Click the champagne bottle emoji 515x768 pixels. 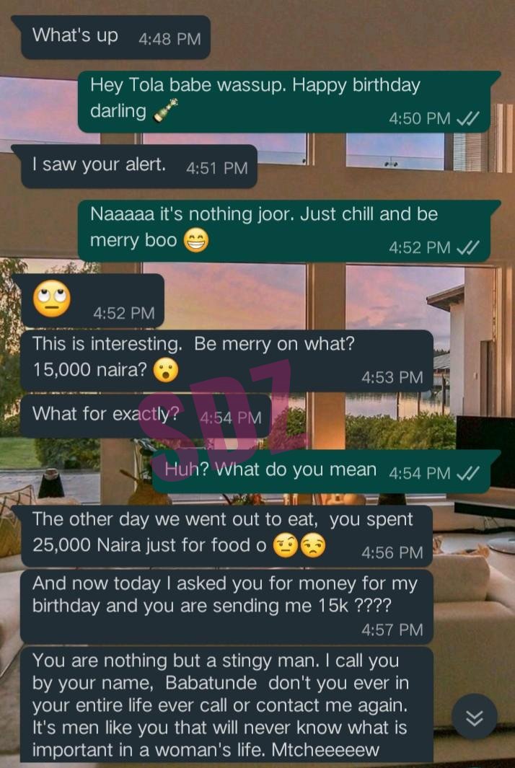tap(166, 110)
